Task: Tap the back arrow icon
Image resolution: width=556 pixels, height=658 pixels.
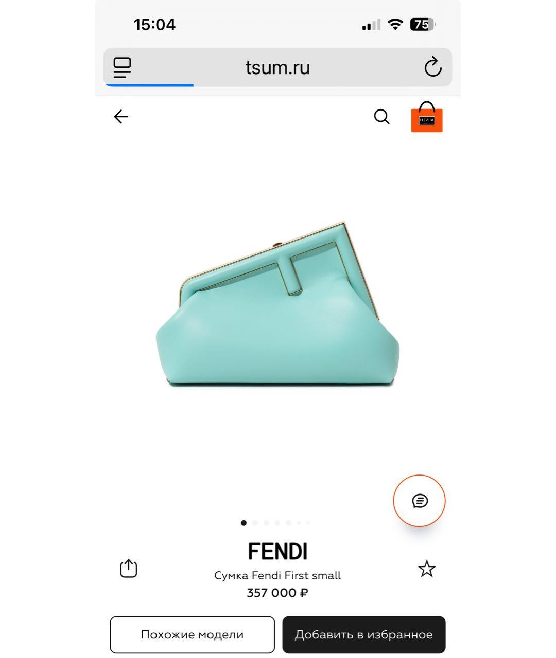Action: pyautogui.click(x=121, y=117)
